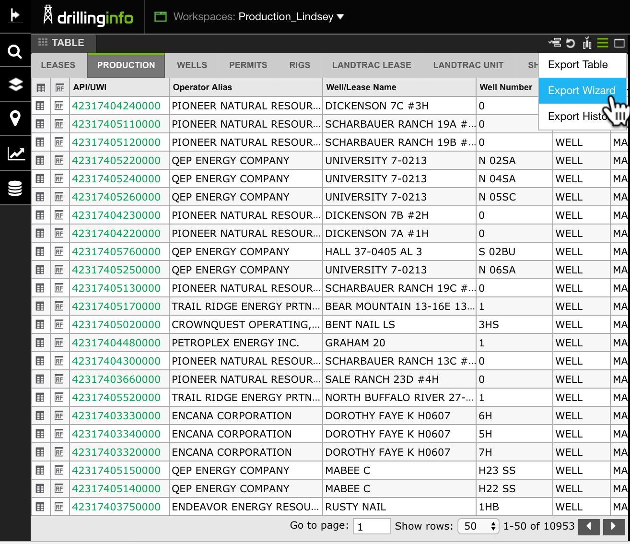
Task: Click RF icon for row 42317403660000
Action: click(x=59, y=379)
